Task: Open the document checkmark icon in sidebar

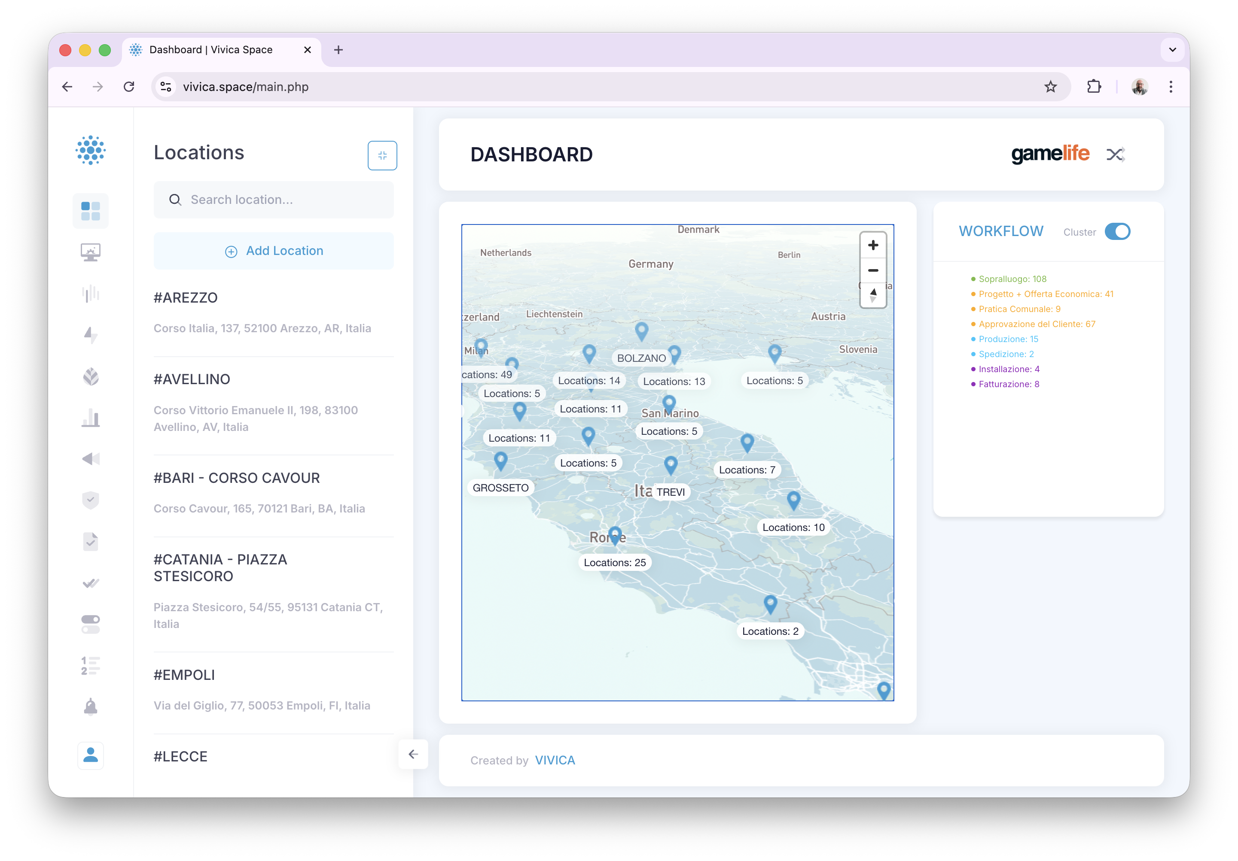Action: pyautogui.click(x=91, y=542)
